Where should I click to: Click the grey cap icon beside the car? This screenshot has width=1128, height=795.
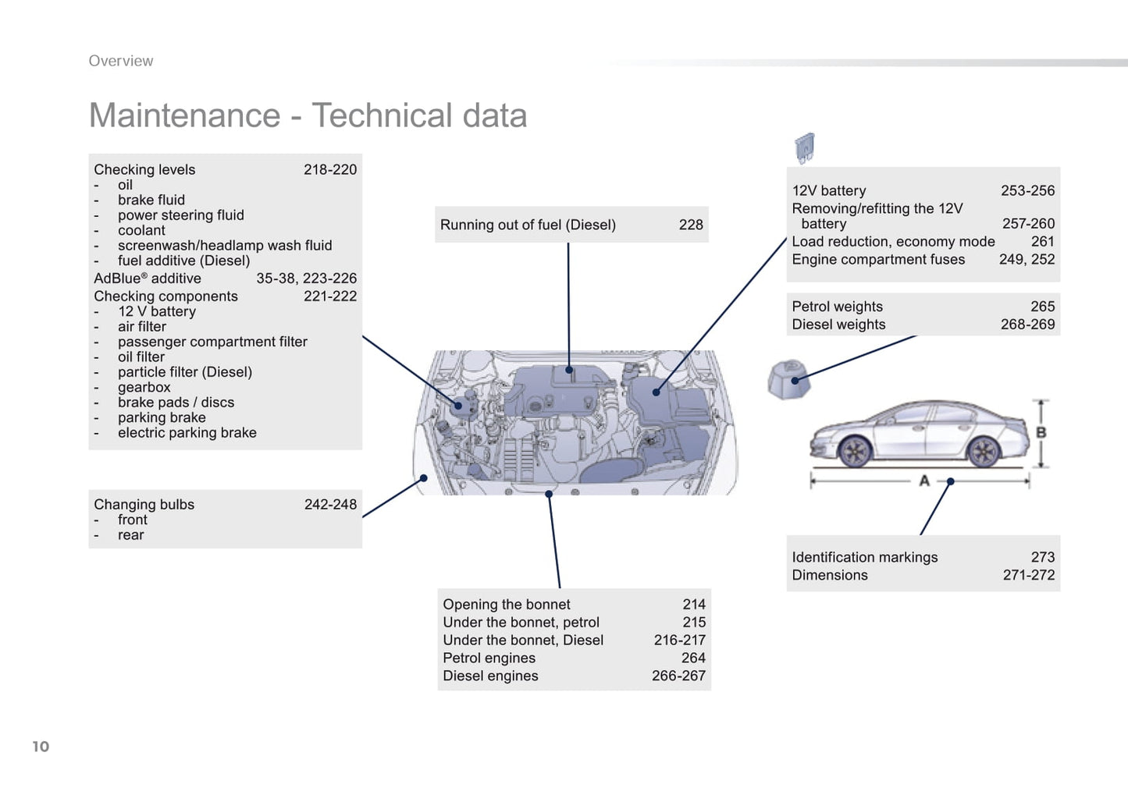(788, 379)
